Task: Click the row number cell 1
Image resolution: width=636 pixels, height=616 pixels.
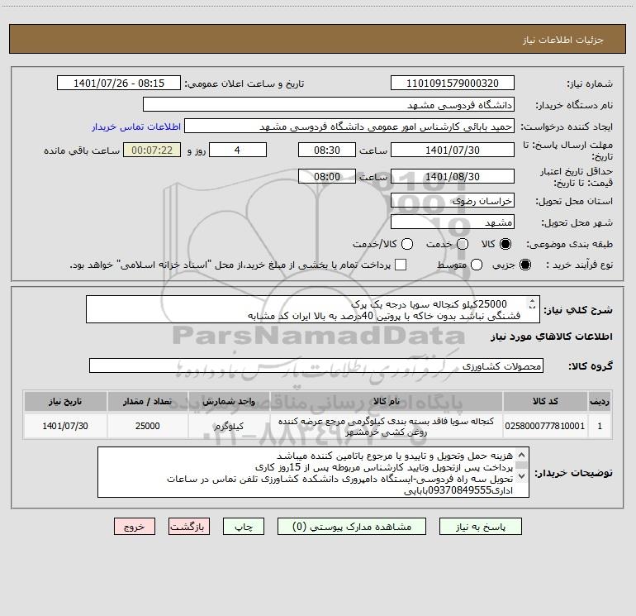Action: tap(600, 426)
